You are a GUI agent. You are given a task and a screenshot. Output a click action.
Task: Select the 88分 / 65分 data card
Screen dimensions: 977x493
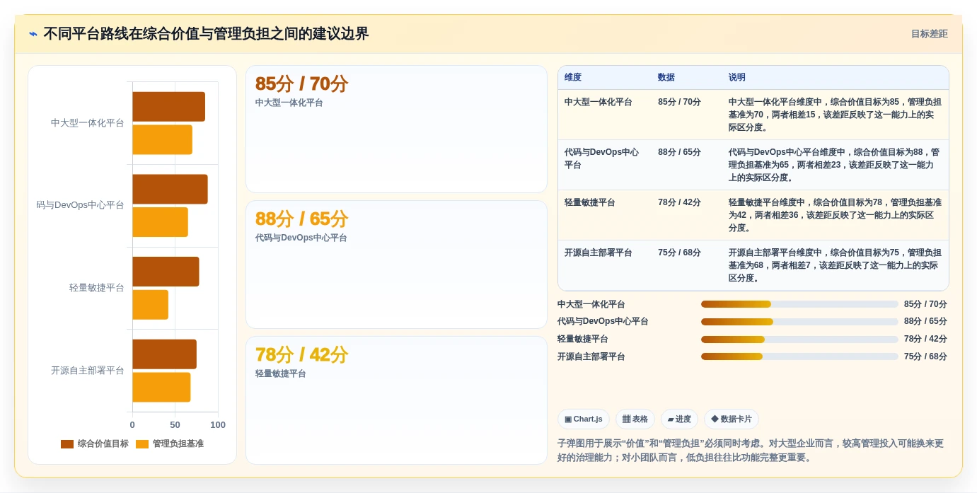coord(396,265)
